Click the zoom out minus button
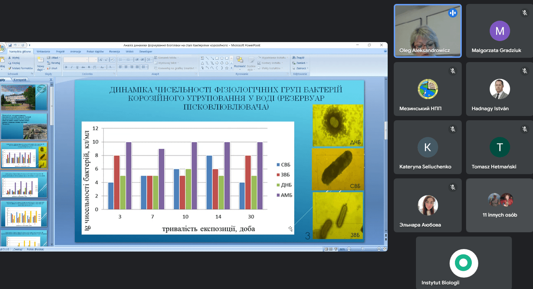Screen dimensions: 533x289 click(349, 249)
